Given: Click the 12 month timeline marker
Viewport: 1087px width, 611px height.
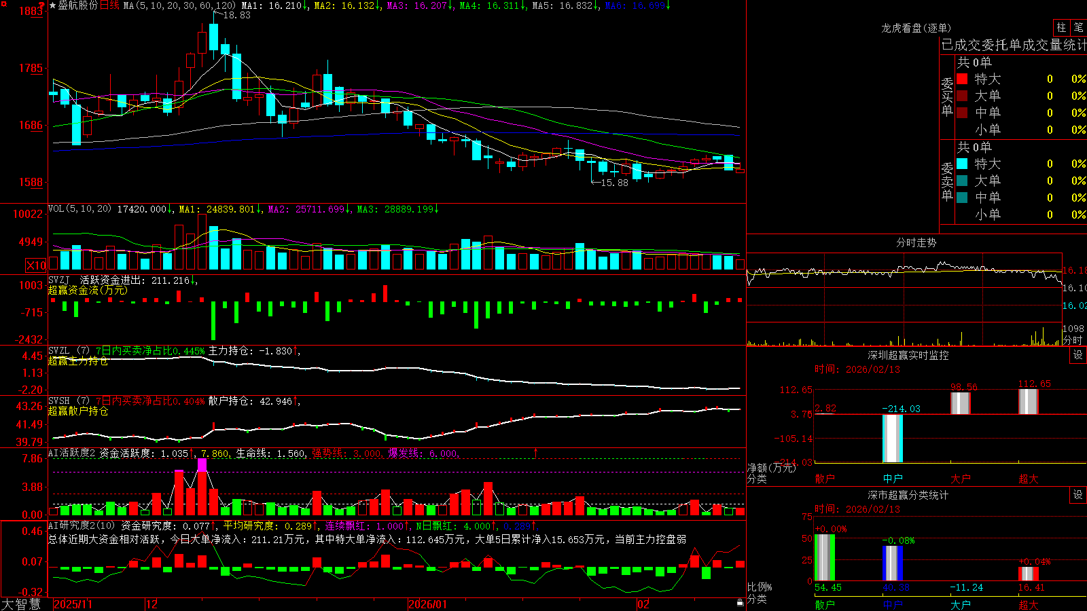Looking at the screenshot, I should [152, 604].
